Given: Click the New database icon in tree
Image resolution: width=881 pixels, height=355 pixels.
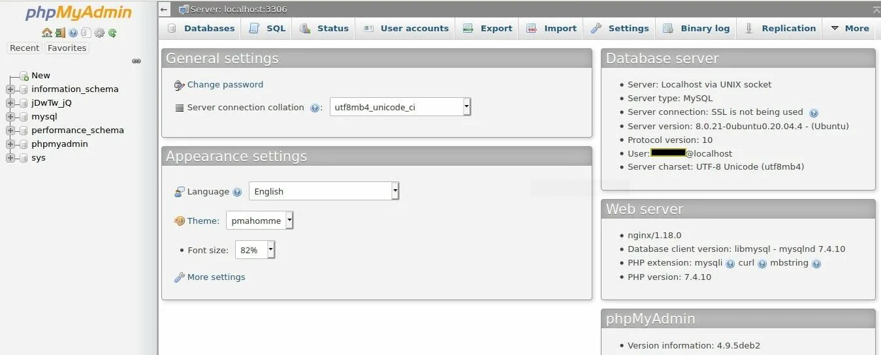Looking at the screenshot, I should 24,76.
